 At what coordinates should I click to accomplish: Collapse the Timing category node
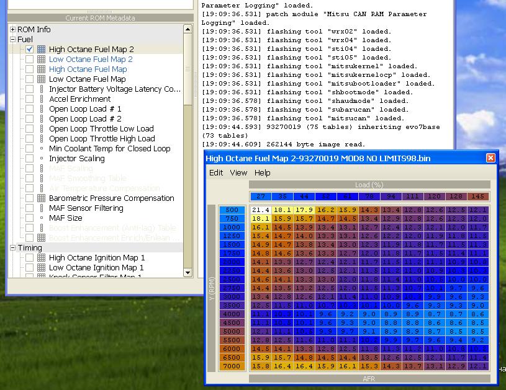click(x=12, y=247)
